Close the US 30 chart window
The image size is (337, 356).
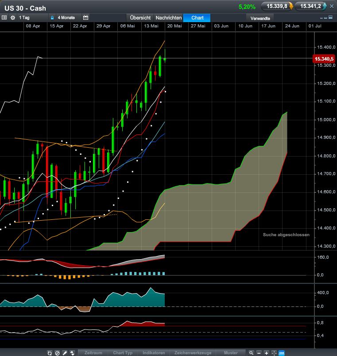[332, 7]
